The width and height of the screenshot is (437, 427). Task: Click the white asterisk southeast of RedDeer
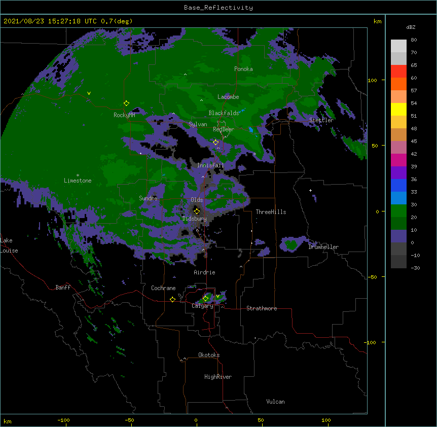point(254,154)
